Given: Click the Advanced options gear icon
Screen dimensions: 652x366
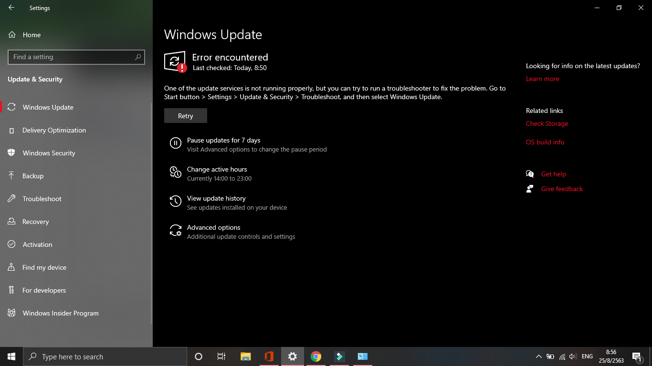Looking at the screenshot, I should 176,230.
